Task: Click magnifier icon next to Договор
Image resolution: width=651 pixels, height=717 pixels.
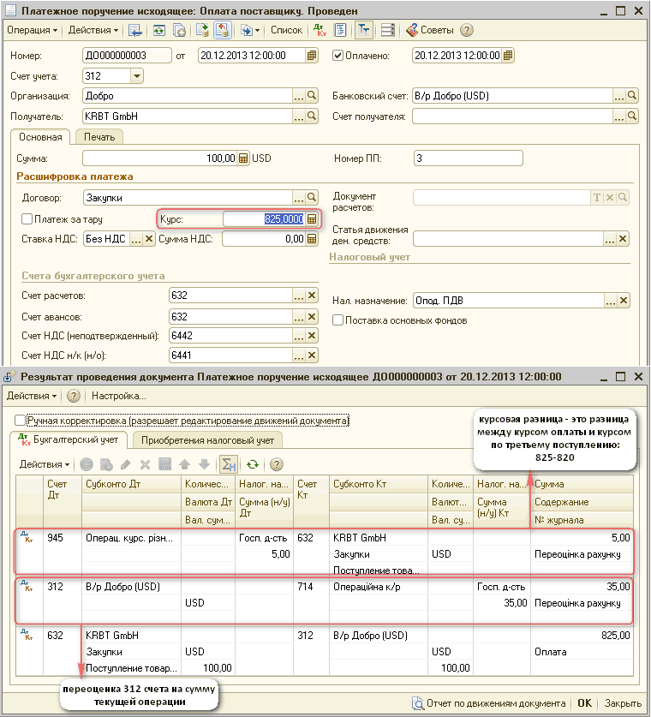Action: point(312,198)
